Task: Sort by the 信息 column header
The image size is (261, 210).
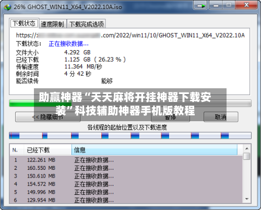Action: pyautogui.click(x=155, y=150)
